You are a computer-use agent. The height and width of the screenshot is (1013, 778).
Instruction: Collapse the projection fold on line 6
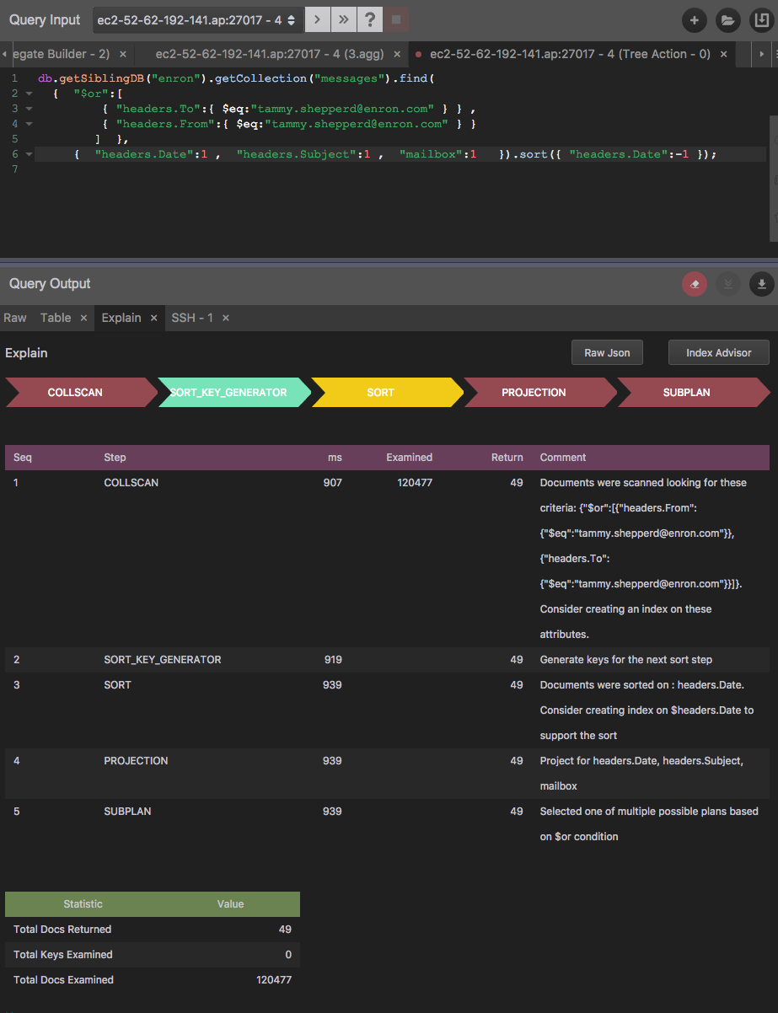(x=28, y=154)
